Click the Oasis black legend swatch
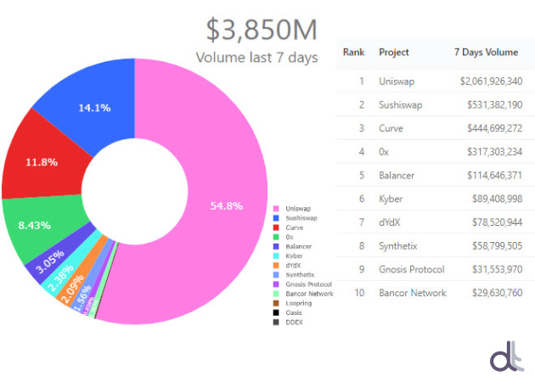Image resolution: width=535 pixels, height=382 pixels. click(276, 312)
